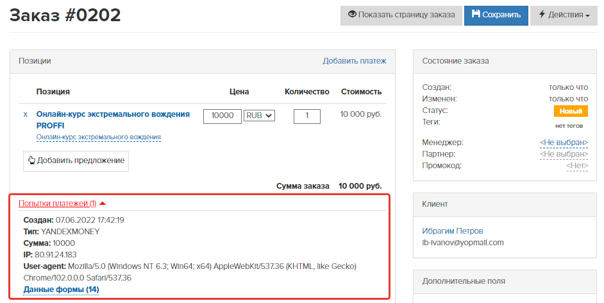
Task: Click the 10 000 руб. cost cell
Action: [x=361, y=114]
